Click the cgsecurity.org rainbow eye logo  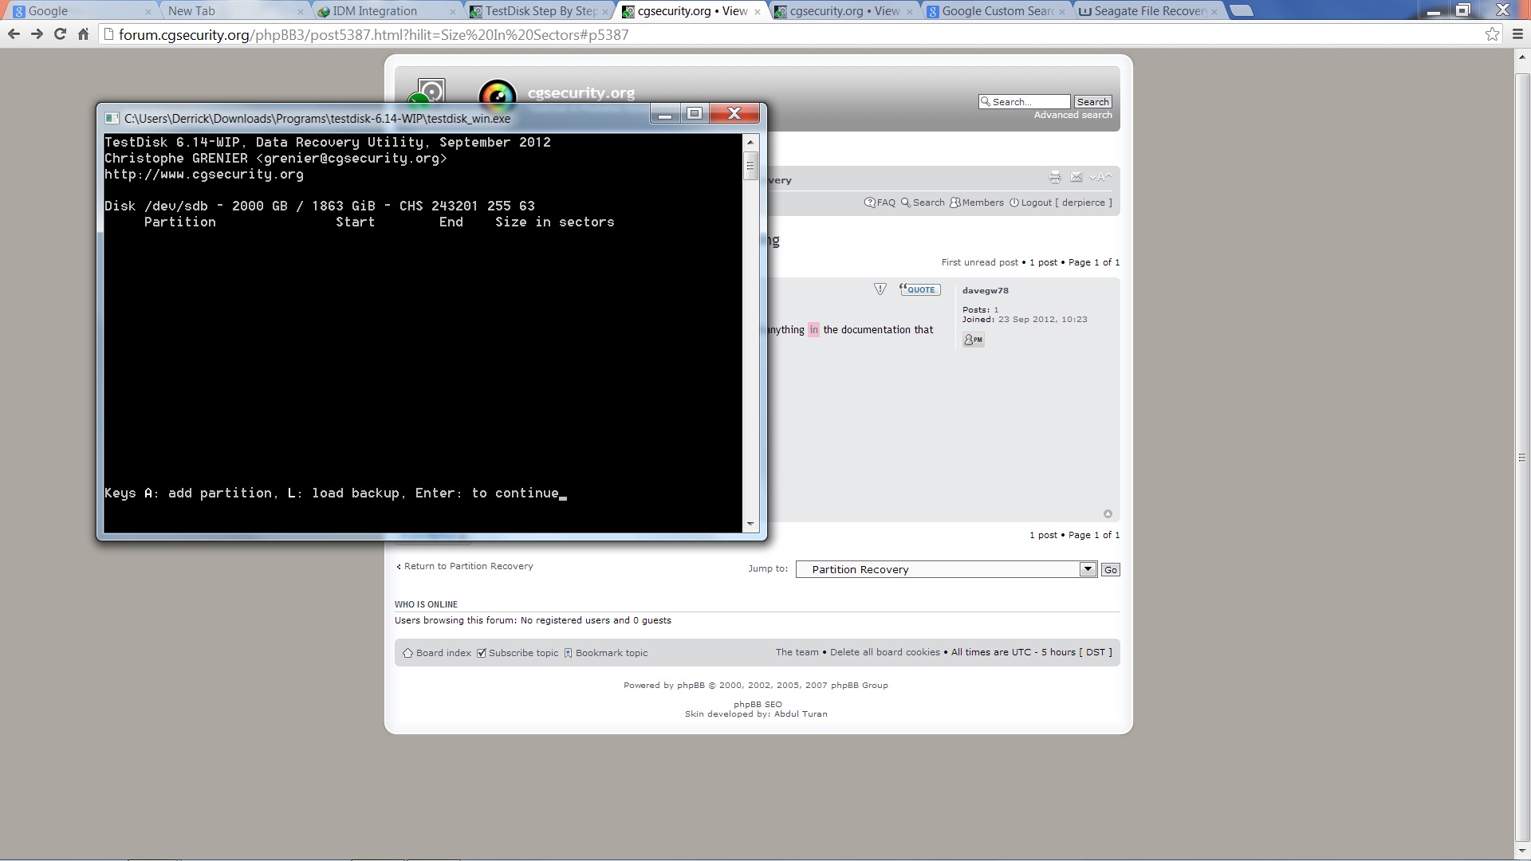(497, 96)
